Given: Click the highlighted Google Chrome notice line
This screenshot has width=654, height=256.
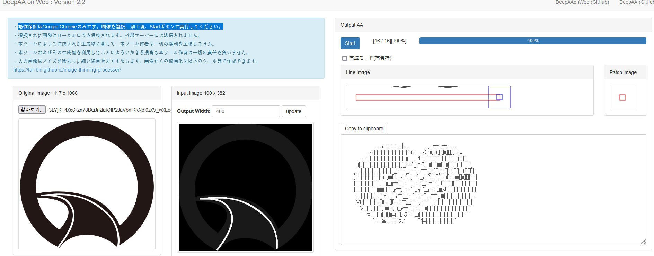Looking at the screenshot, I should 120,27.
